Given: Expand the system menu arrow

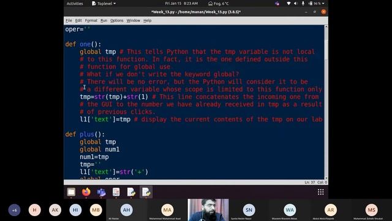Looking at the screenshot, I should click(323, 4).
